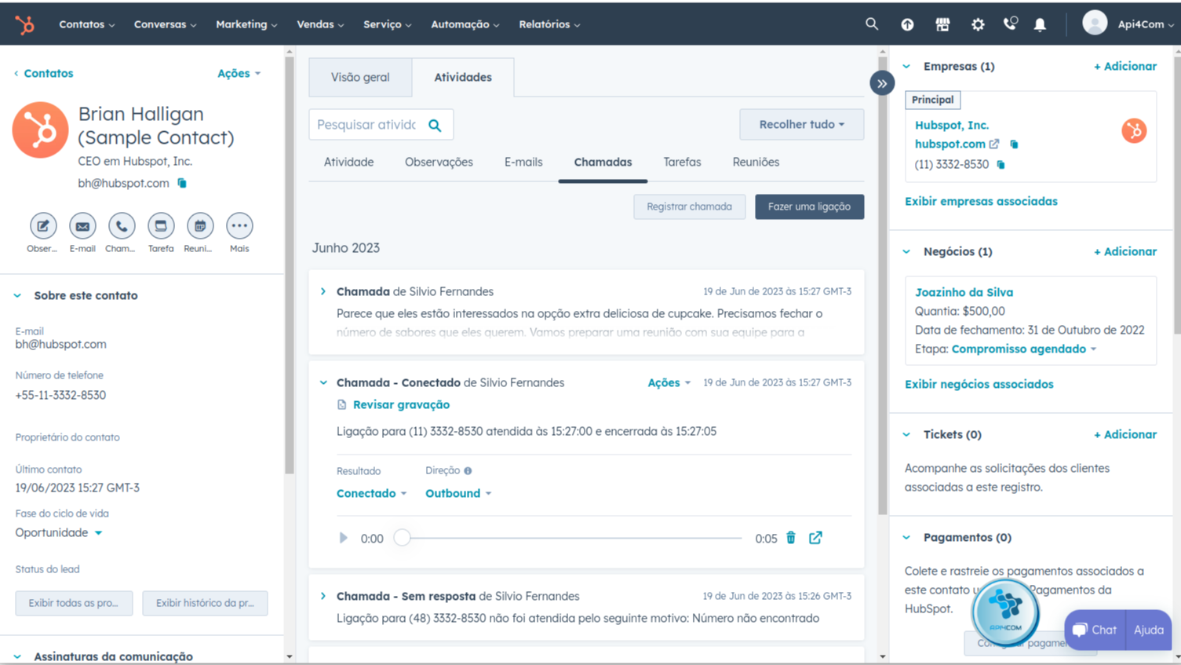Open the Outbound direction dropdown
Viewport: 1181px width, 665px height.
457,493
